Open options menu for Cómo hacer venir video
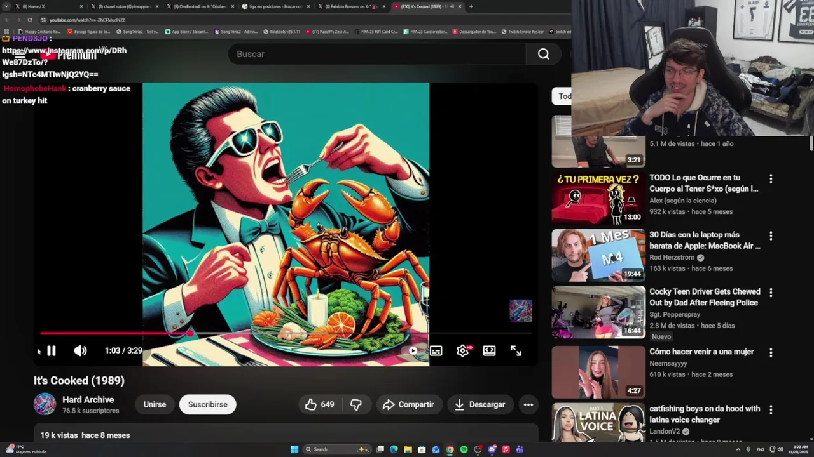Viewport: 814px width, 457px height. 771,352
